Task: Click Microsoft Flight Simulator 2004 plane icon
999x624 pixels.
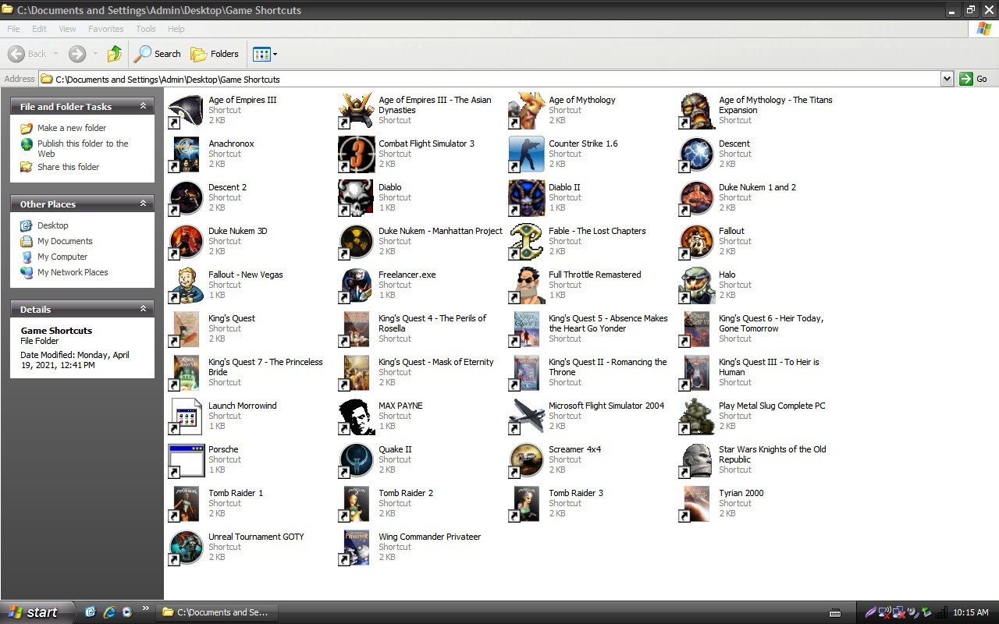Action: coord(526,417)
